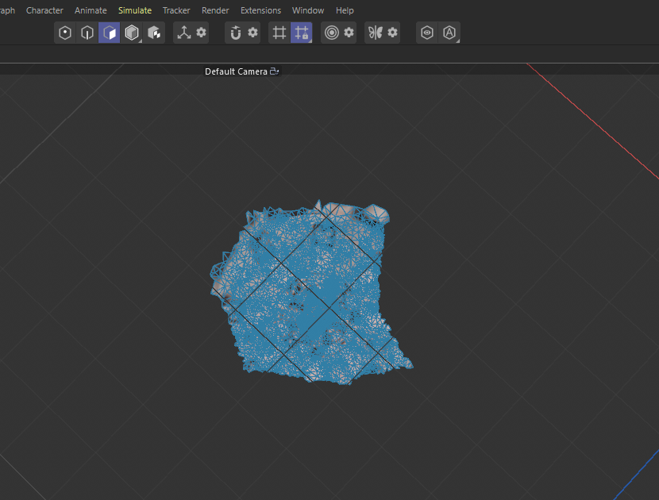659x500 pixels.
Task: Click the concentric circles target icon
Action: 333,33
